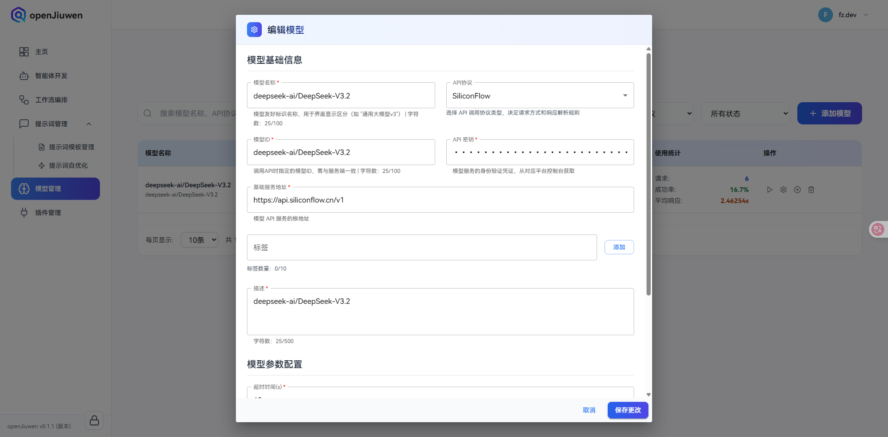Click the 添加模型 button
Image resolution: width=888 pixels, height=437 pixels.
tap(829, 113)
